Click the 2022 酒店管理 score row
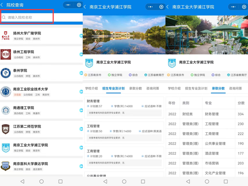The width and height of the screenshot is (248, 186). coord(207,153)
